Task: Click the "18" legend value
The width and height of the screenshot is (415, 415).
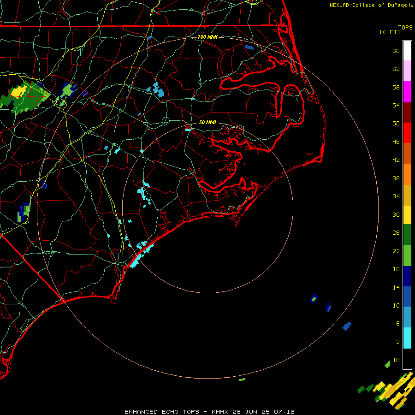Action: 396,269
